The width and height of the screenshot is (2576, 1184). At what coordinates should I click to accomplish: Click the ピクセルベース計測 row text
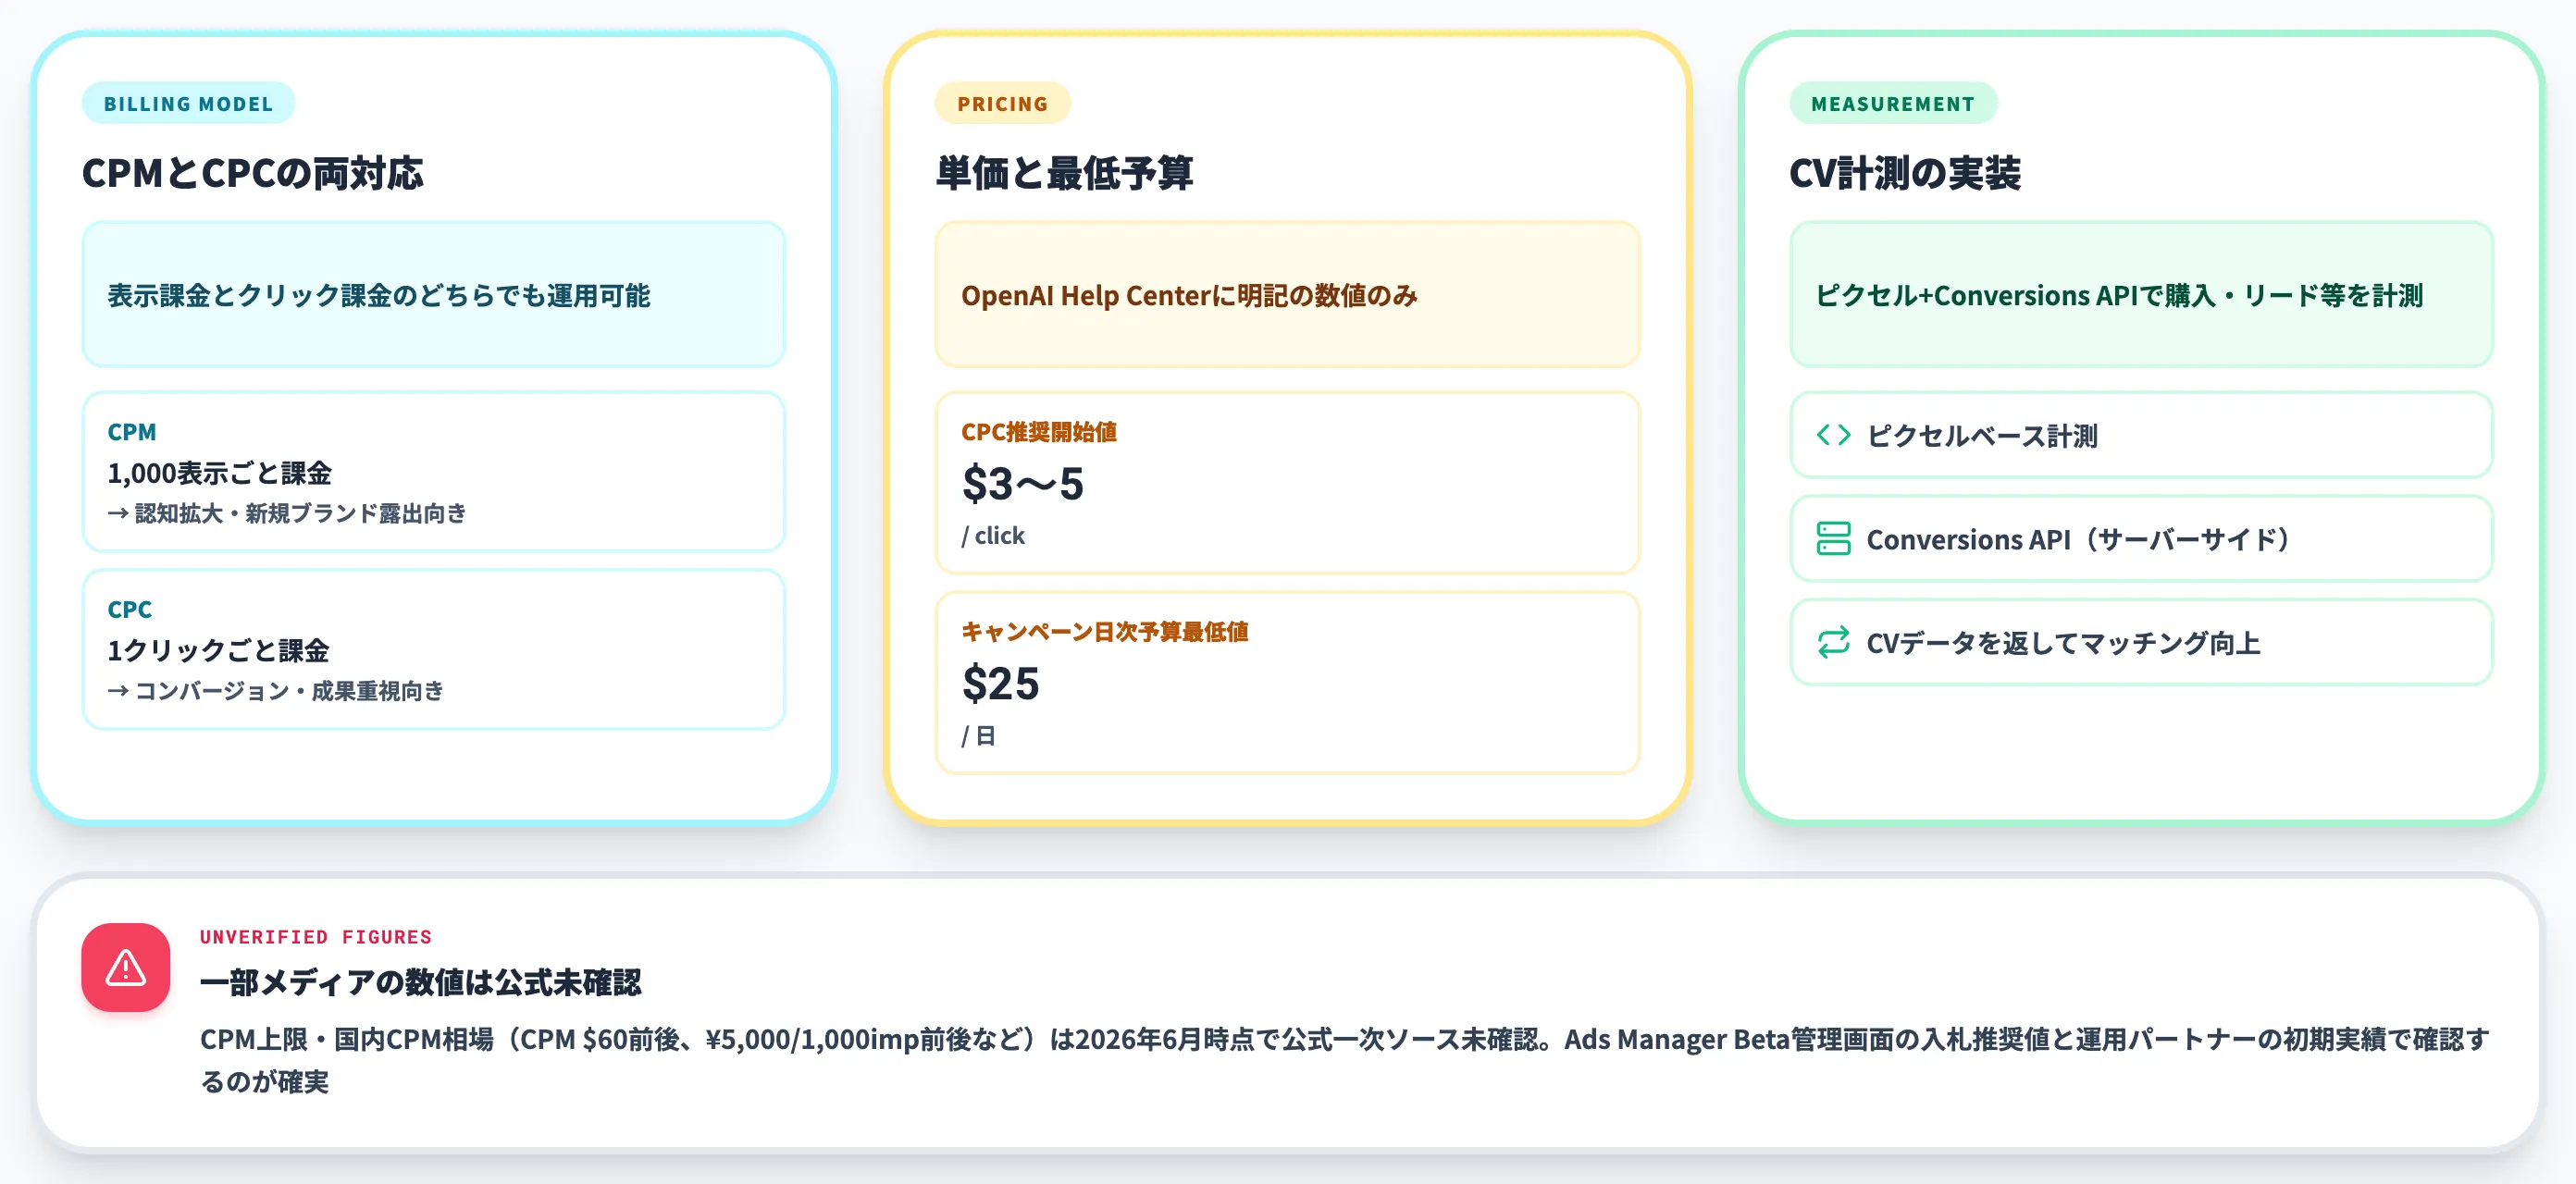point(1982,436)
